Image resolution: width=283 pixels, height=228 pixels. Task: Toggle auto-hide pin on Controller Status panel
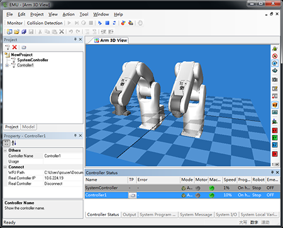coord(272,172)
